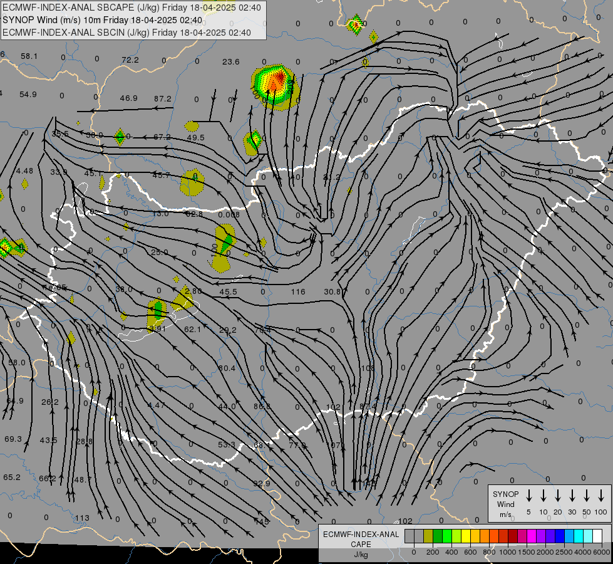Click the SBCIN title line
613x564 pixels.
click(126, 33)
